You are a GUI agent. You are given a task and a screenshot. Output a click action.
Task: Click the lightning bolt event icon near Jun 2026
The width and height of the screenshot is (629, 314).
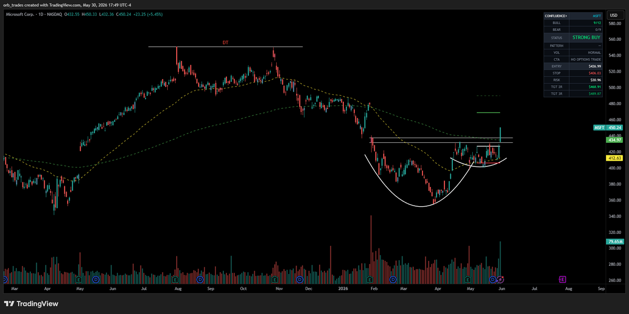[x=500, y=279]
